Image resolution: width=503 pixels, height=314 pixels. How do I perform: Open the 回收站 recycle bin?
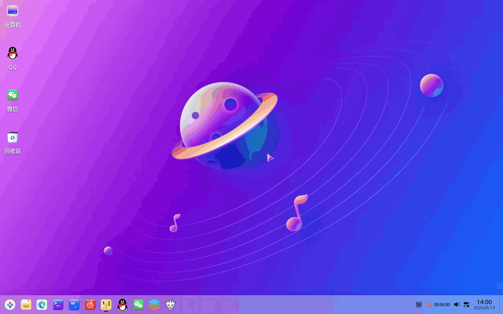(x=13, y=142)
